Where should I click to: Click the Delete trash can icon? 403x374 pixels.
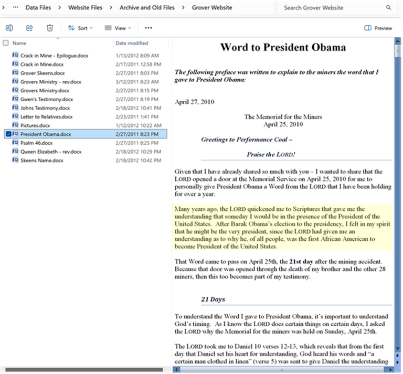coord(49,28)
